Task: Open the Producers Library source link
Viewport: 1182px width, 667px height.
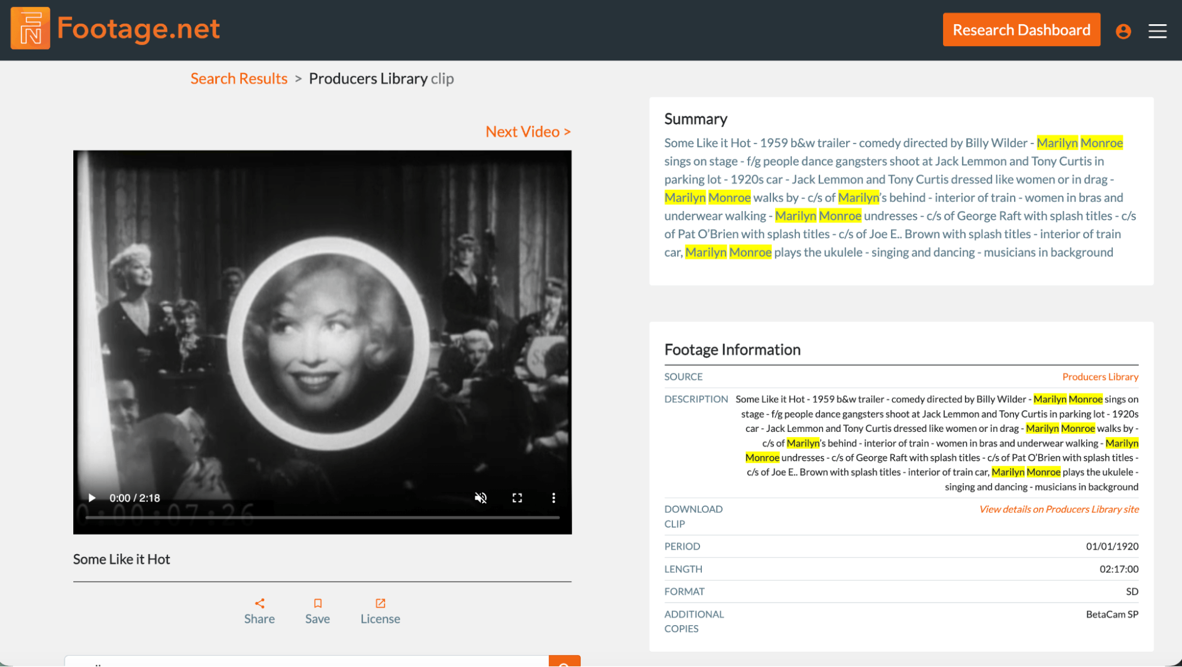Action: 1100,377
